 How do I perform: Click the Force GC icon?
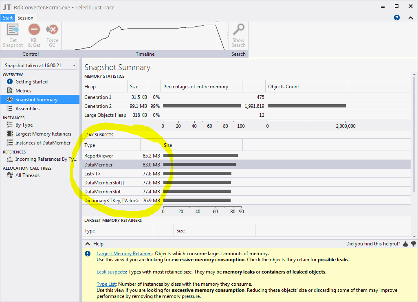coord(52,29)
